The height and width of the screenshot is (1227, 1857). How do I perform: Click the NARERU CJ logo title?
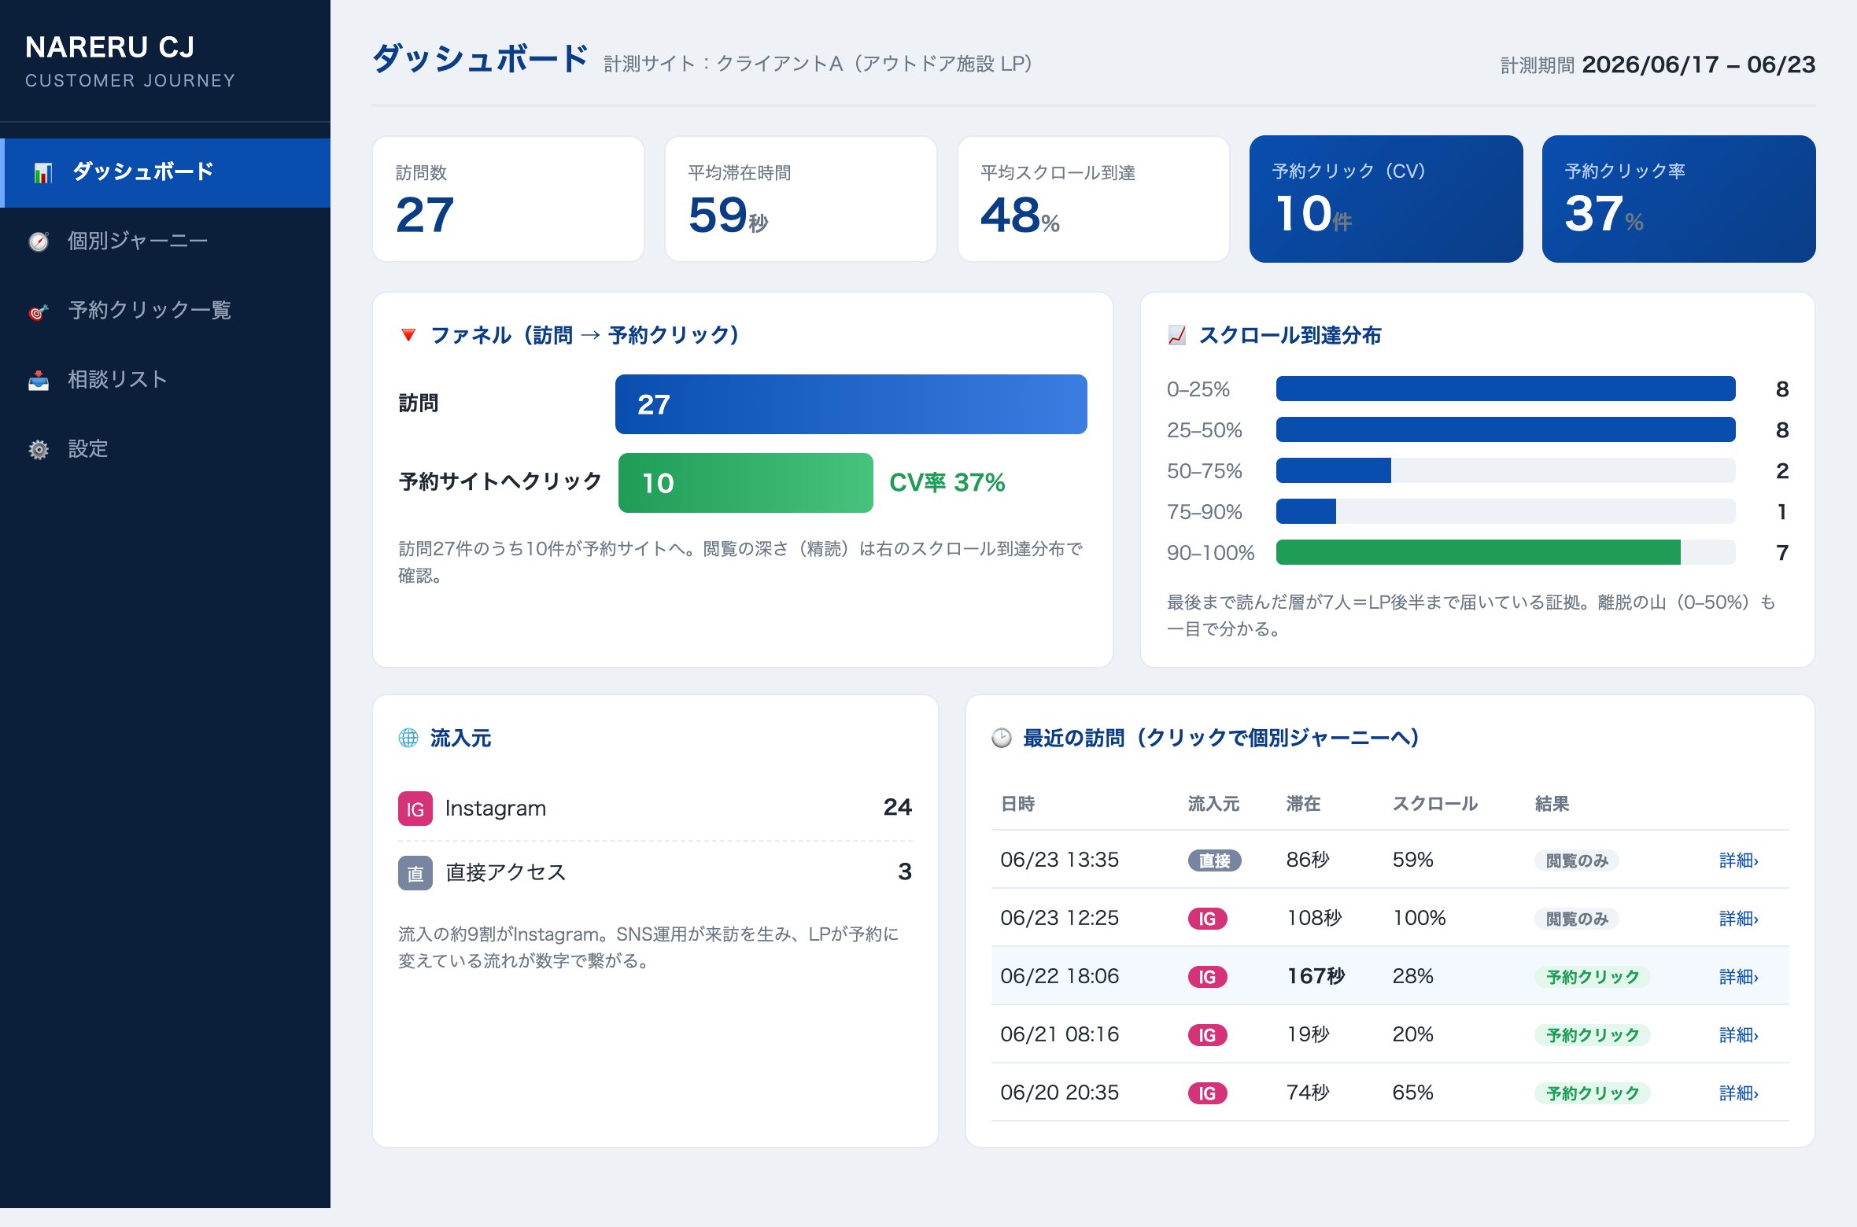pos(110,47)
